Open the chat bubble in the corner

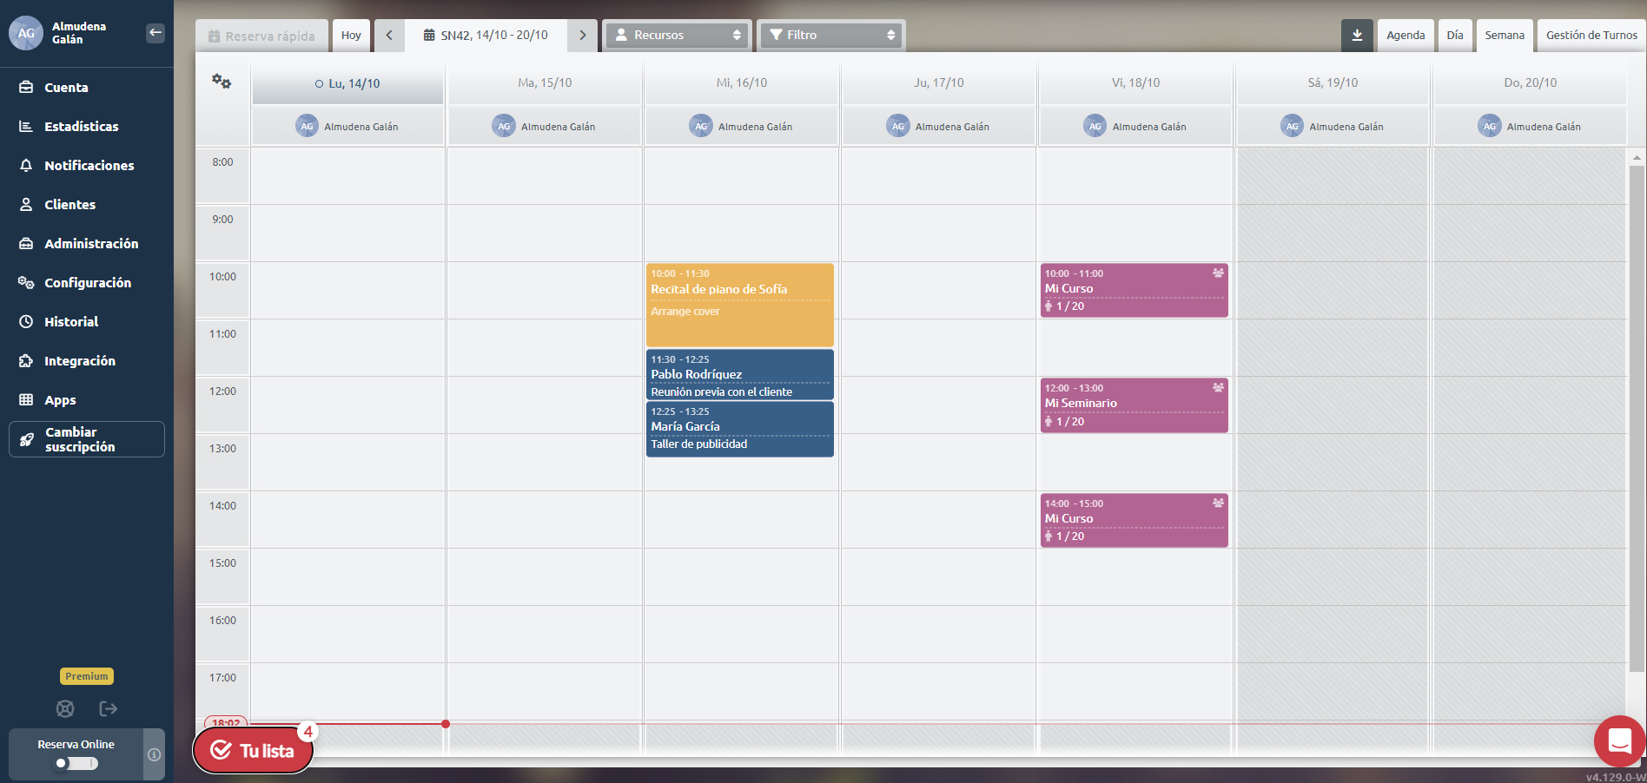[1618, 741]
